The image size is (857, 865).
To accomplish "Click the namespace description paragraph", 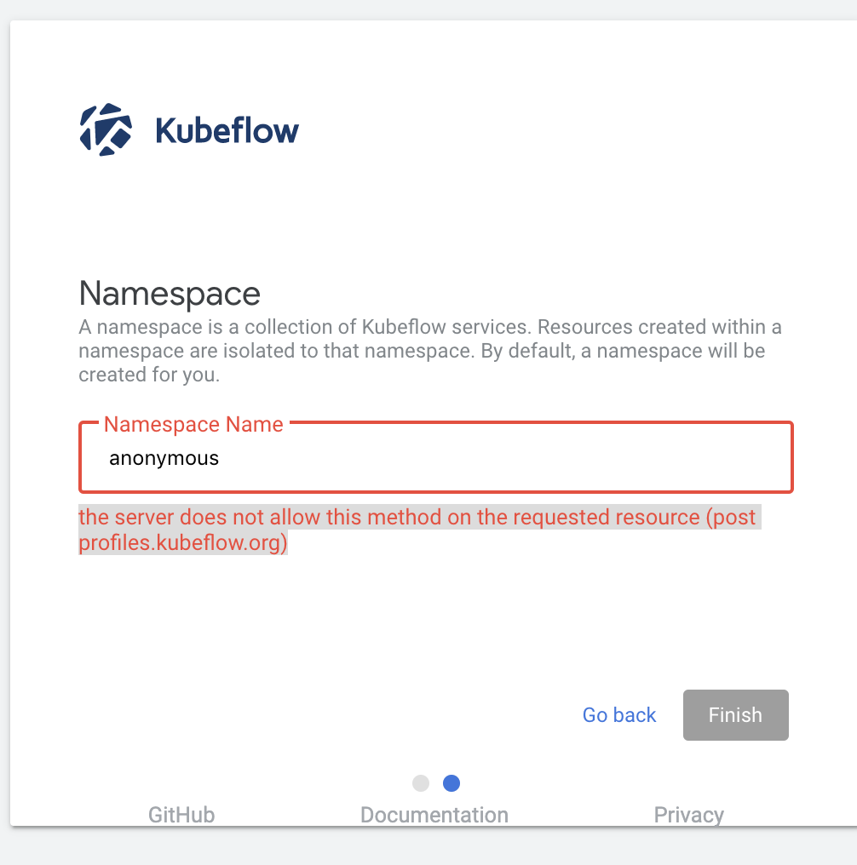I will [x=426, y=350].
